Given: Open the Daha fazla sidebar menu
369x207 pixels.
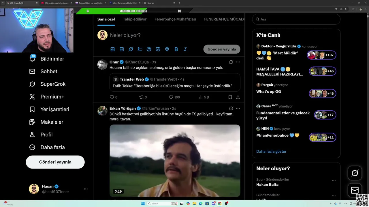Looking at the screenshot, I should [x=47, y=147].
